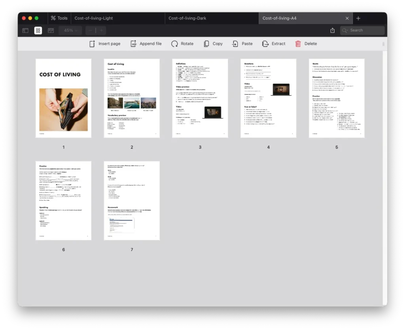Open a new tab with plus button

358,18
